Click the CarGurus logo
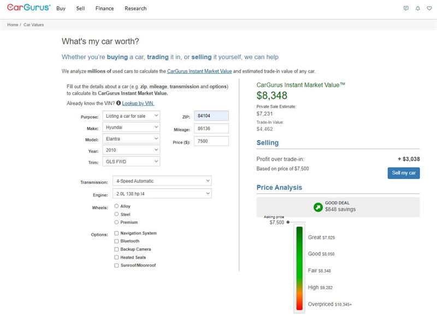 click(28, 8)
